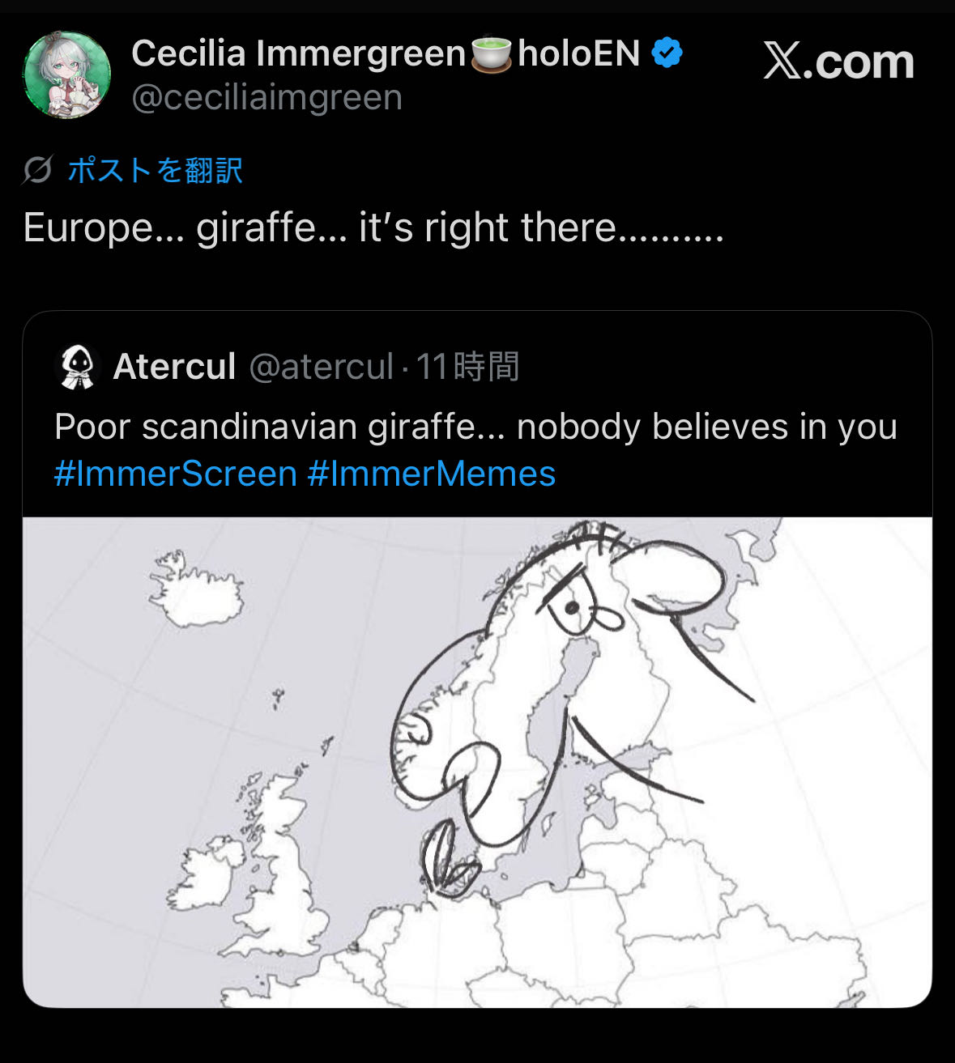Open the #ImmerScreen hashtag
The height and width of the screenshot is (1063, 955).
pyautogui.click(x=175, y=474)
